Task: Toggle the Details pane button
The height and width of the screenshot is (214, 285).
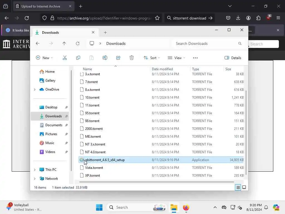Action: pyautogui.click(x=233, y=58)
